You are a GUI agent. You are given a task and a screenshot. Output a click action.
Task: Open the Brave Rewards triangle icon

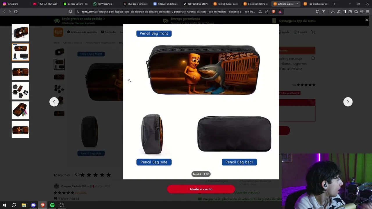pos(280,12)
